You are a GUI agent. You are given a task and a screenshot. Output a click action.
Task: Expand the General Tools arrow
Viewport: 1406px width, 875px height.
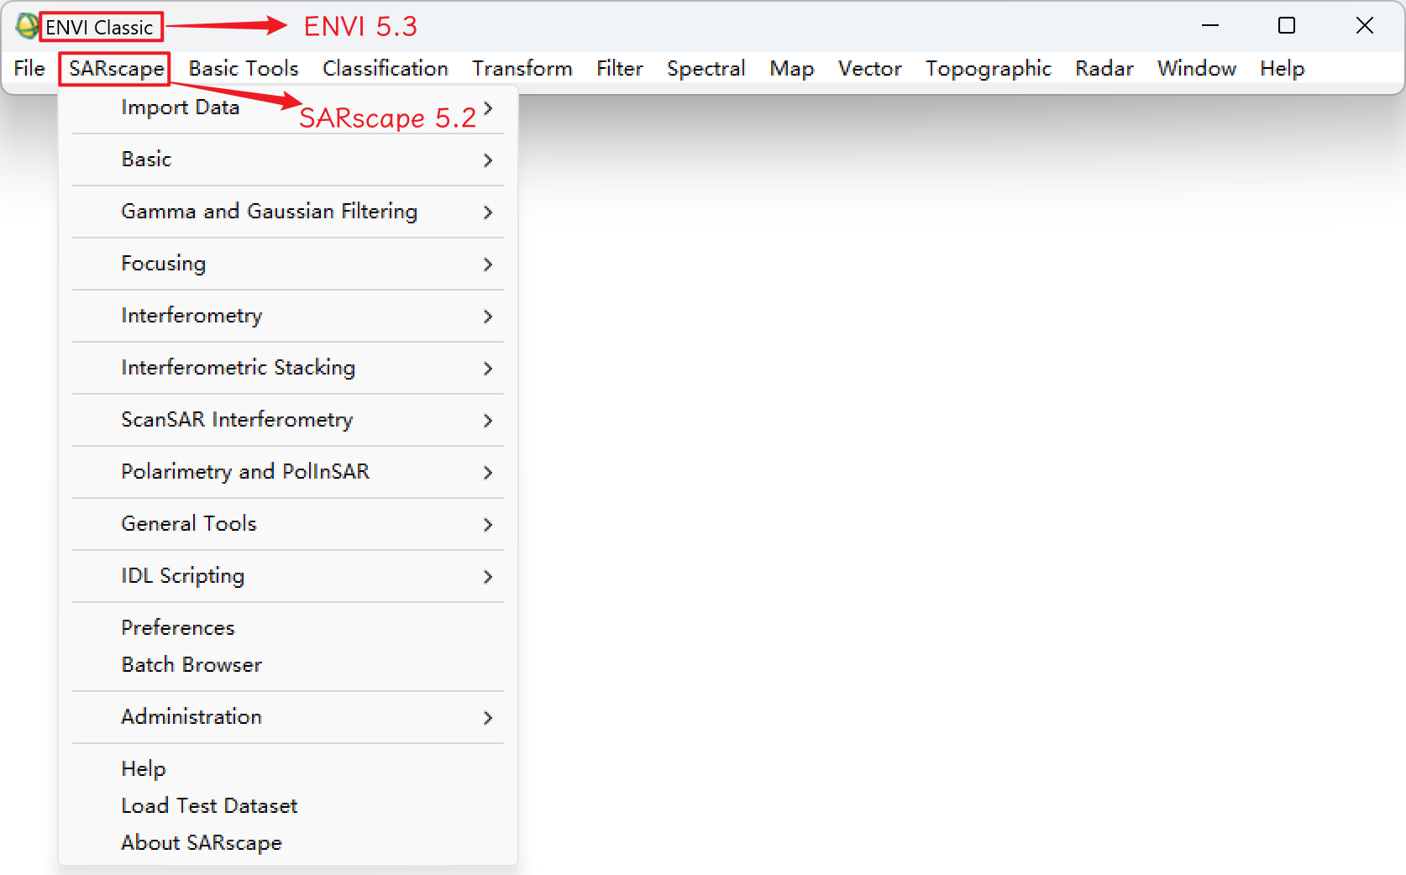tap(488, 524)
